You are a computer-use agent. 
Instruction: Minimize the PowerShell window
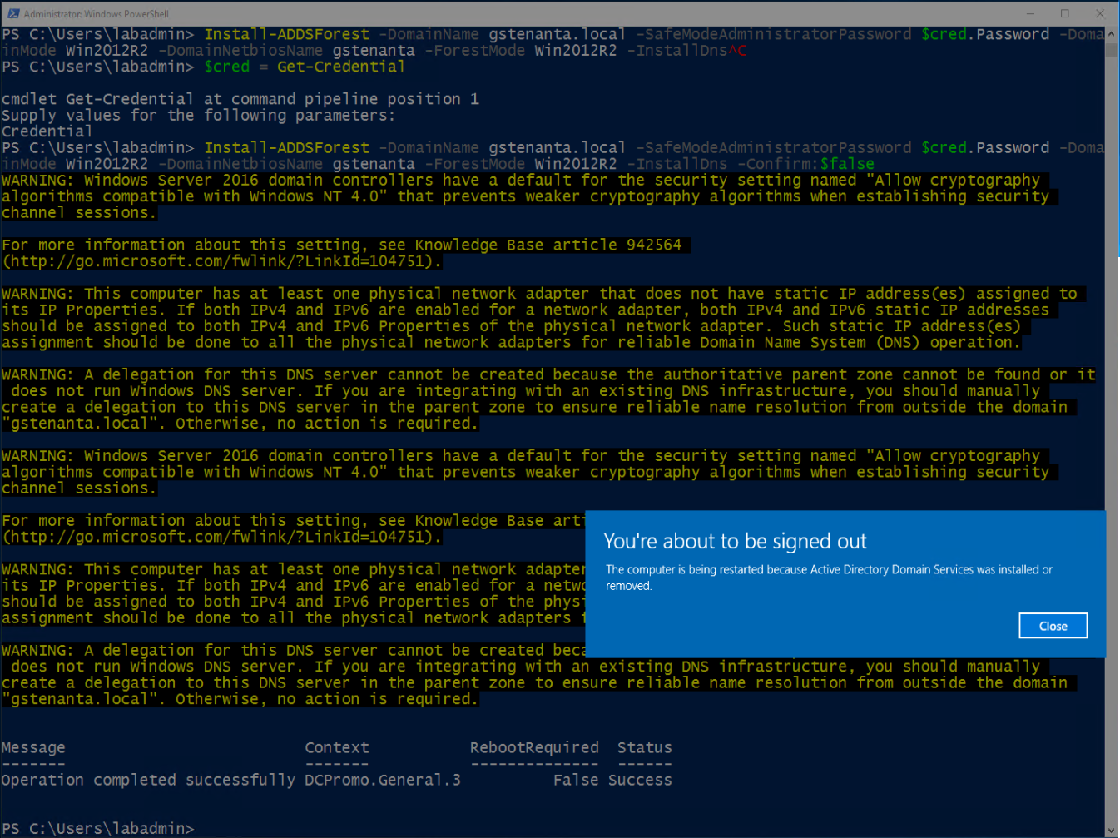coord(1030,13)
